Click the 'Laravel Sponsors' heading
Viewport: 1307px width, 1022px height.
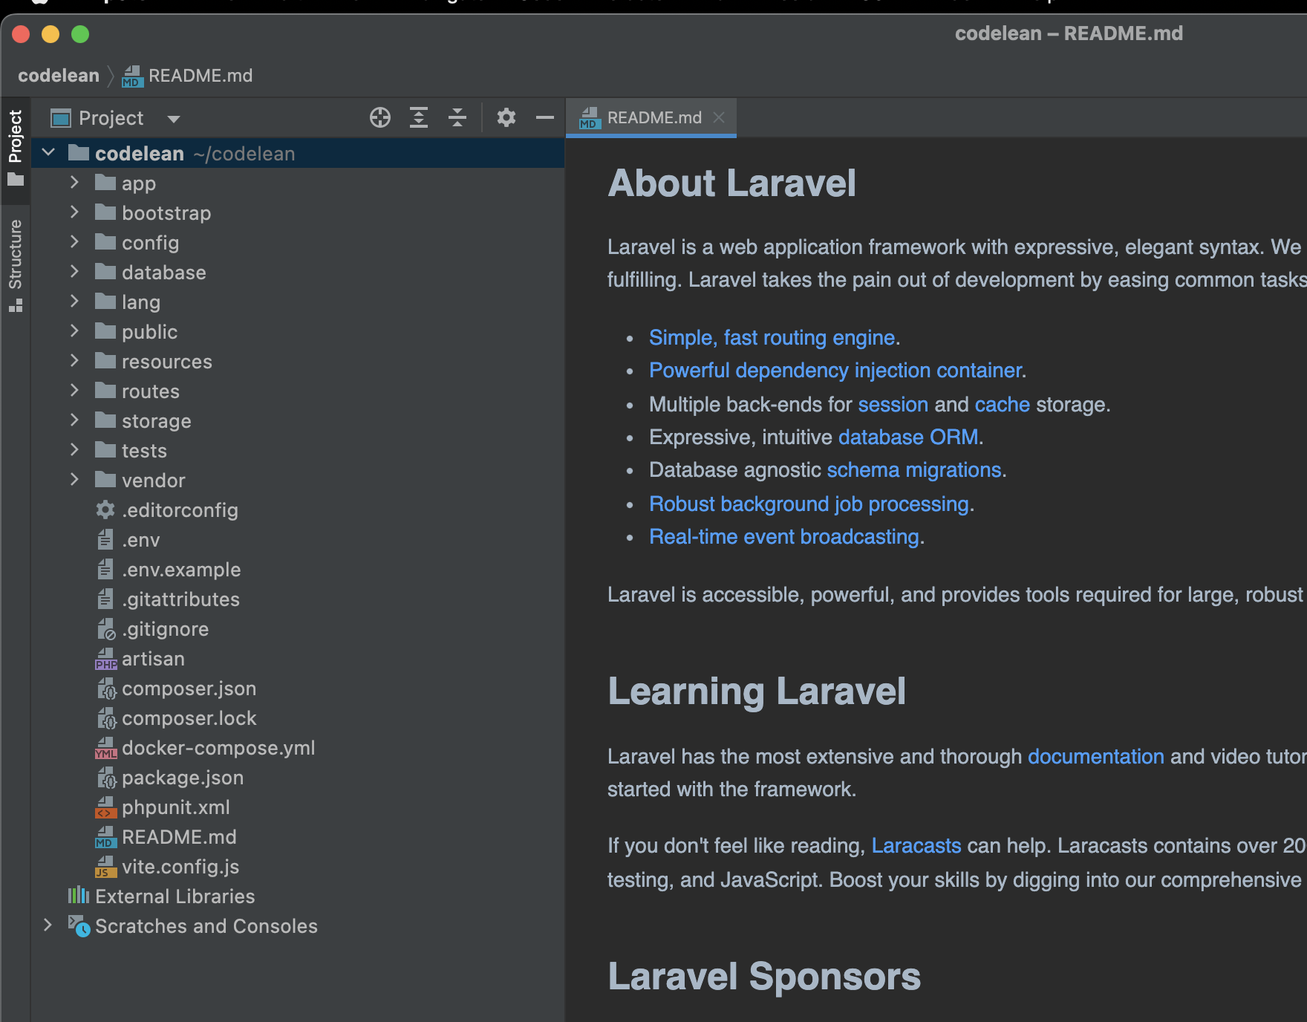tap(764, 977)
